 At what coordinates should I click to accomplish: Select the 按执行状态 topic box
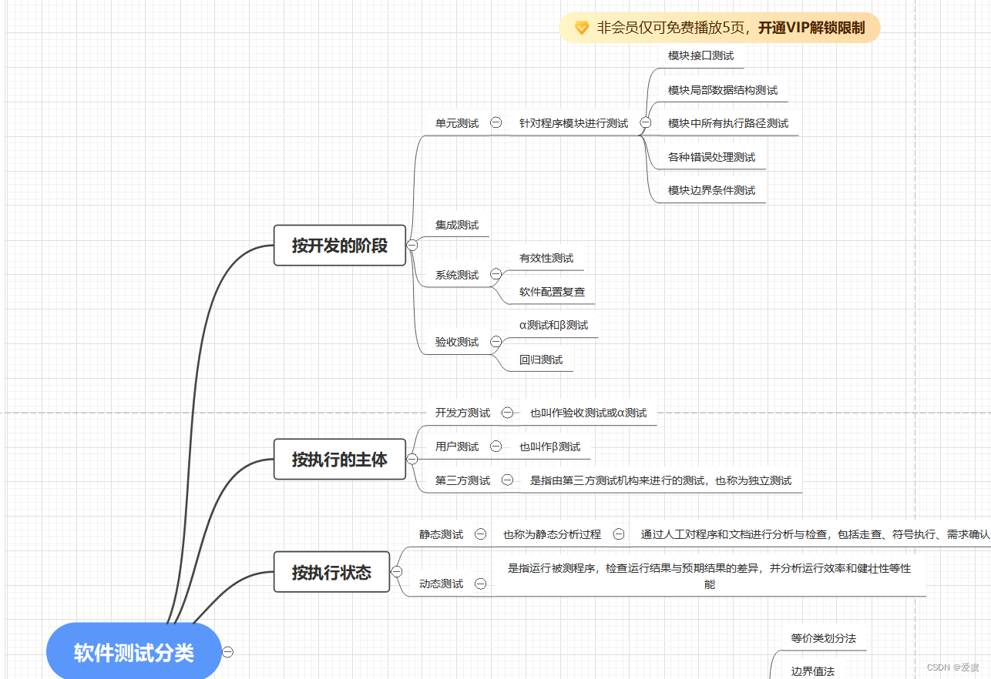pos(332,572)
